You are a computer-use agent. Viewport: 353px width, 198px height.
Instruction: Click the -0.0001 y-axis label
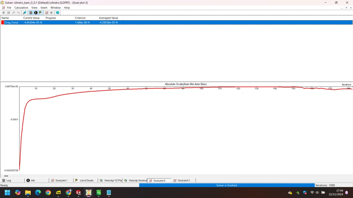(14, 120)
